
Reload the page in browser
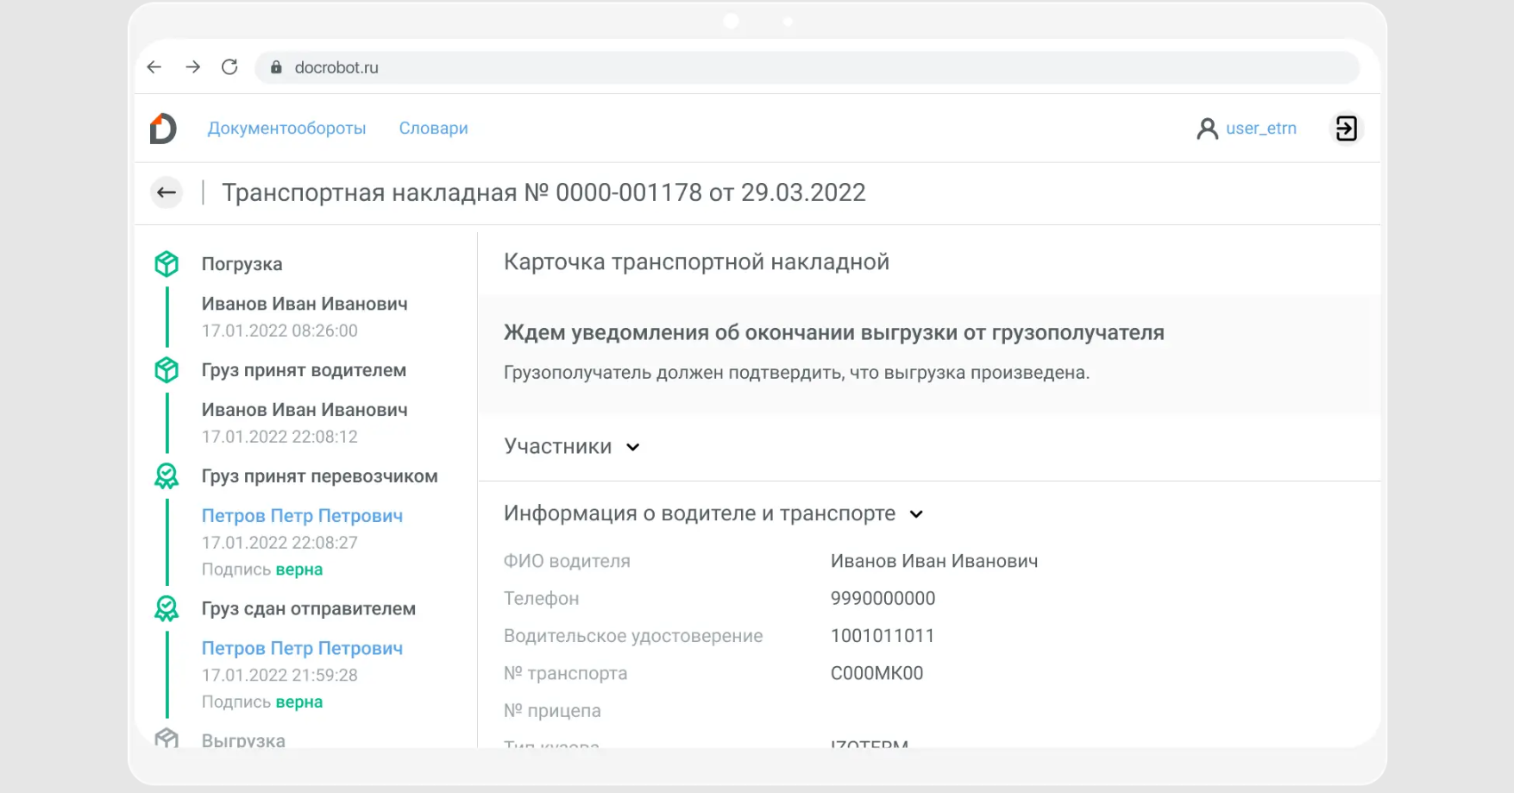[x=229, y=67]
